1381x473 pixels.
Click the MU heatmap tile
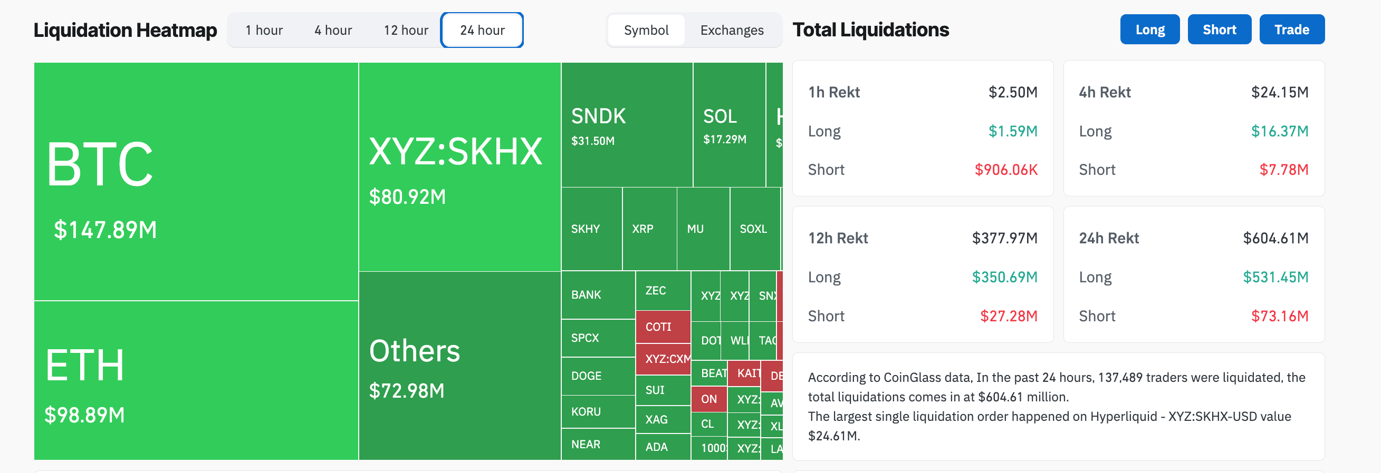[703, 229]
